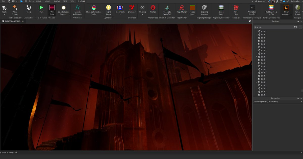Start Play in Studio with green arrow

pos(41,9)
